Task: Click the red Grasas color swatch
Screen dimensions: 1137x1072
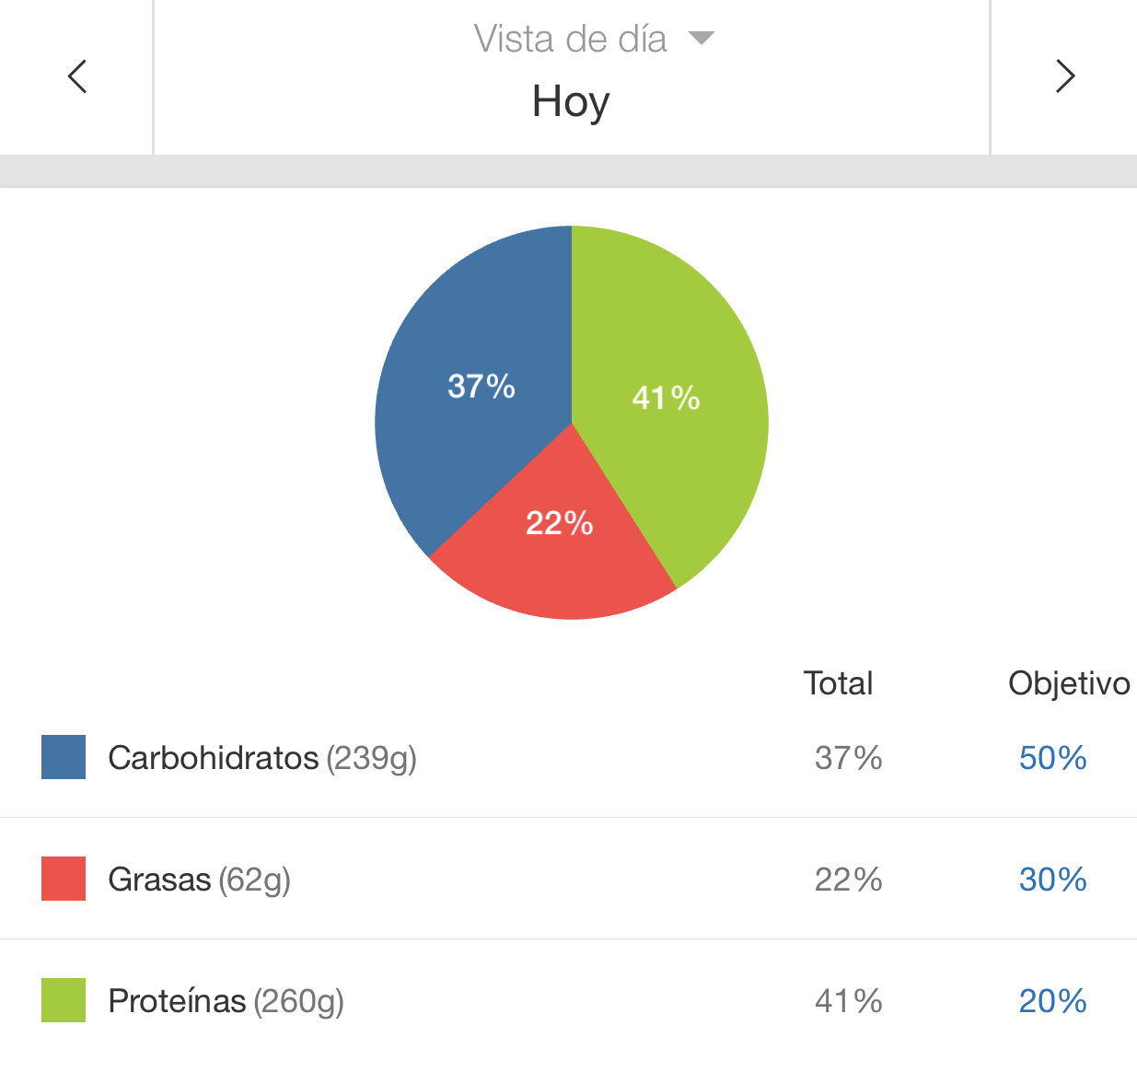Action: tap(64, 879)
